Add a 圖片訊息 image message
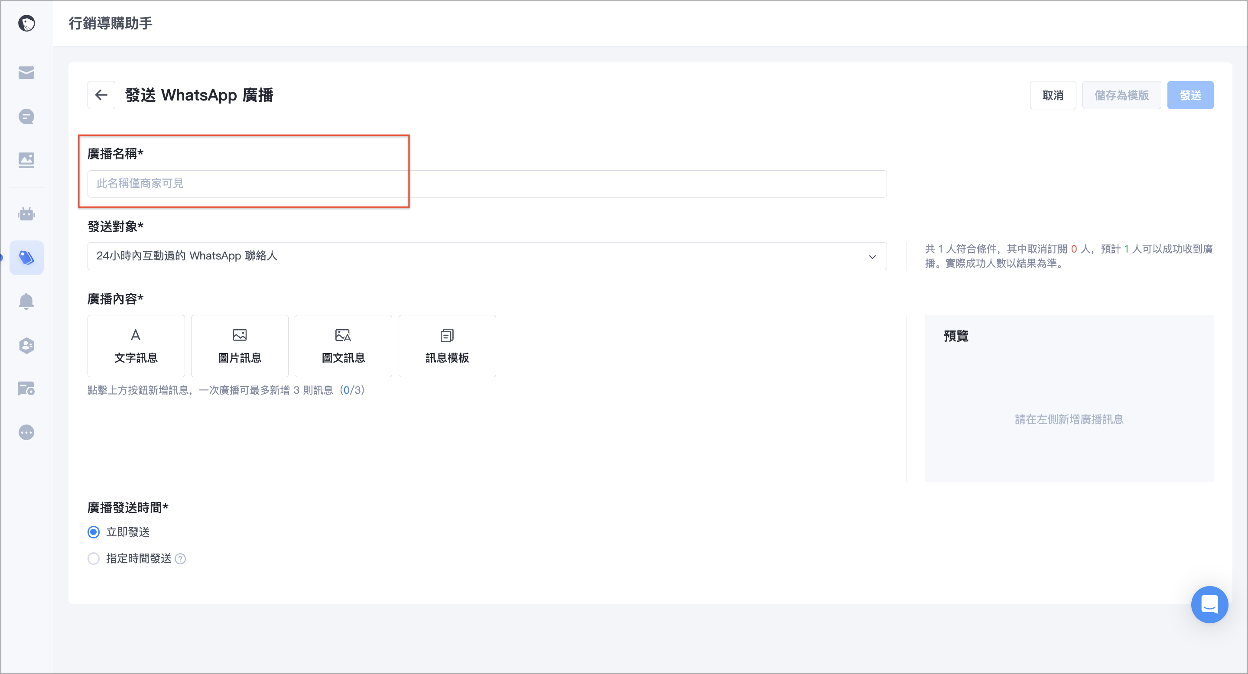 tap(240, 346)
